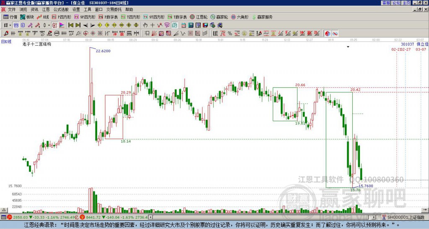Open the 浏览 menu
The width and height of the screenshot is (429, 229).
[x=23, y=10]
